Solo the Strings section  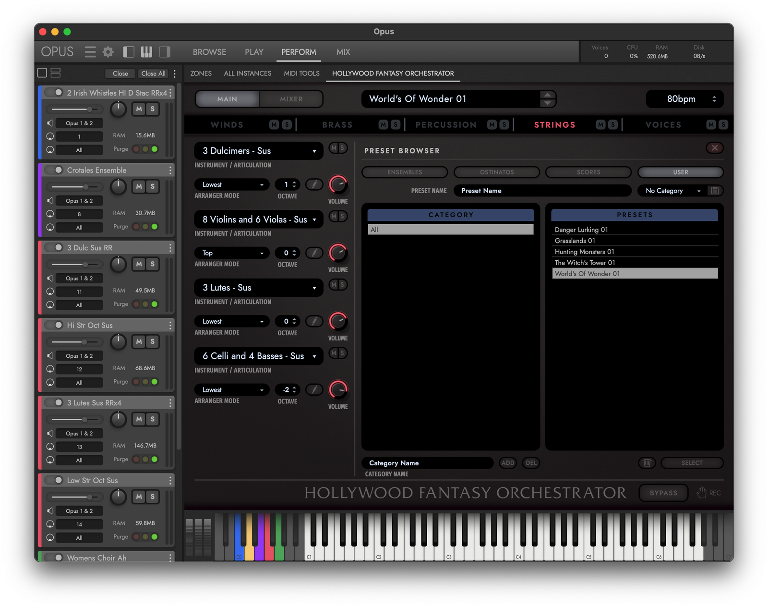pos(613,125)
